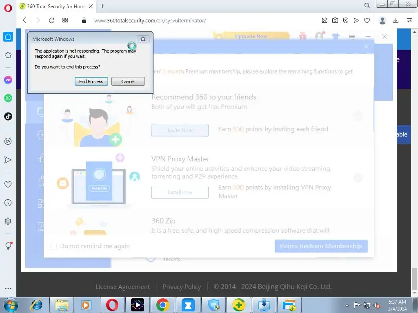Screen dimensions: 418x313
Task: Cancel the not responding dialog
Action: tap(128, 82)
